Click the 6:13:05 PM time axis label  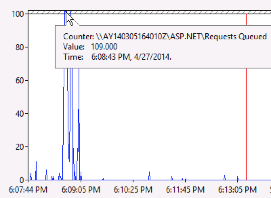(237, 190)
